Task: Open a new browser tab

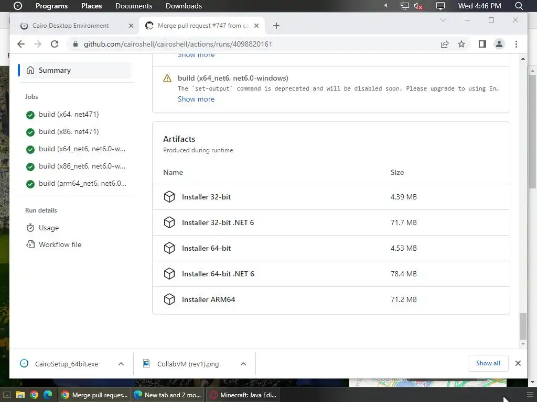Action: click(276, 26)
